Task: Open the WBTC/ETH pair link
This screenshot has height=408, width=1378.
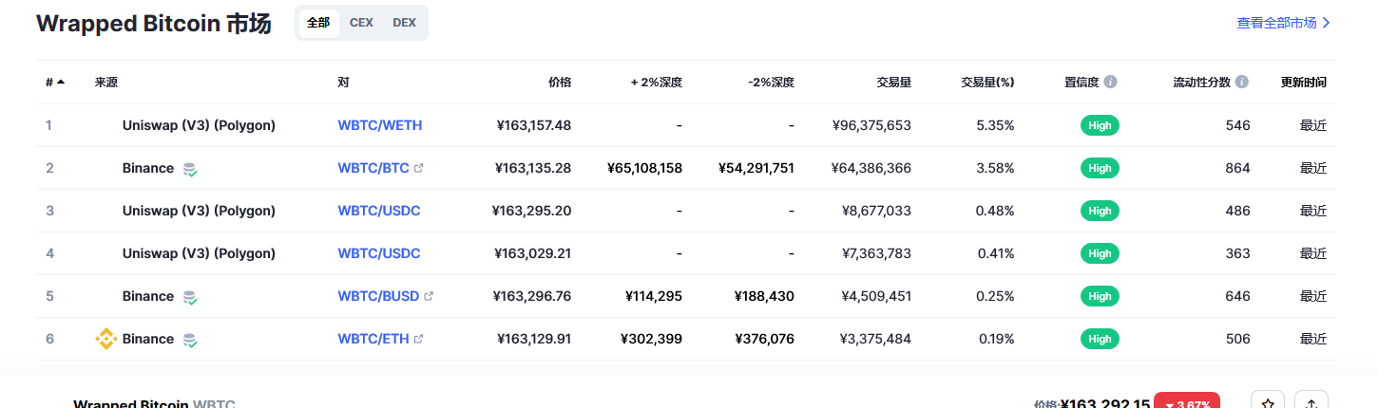Action: pyautogui.click(x=373, y=339)
